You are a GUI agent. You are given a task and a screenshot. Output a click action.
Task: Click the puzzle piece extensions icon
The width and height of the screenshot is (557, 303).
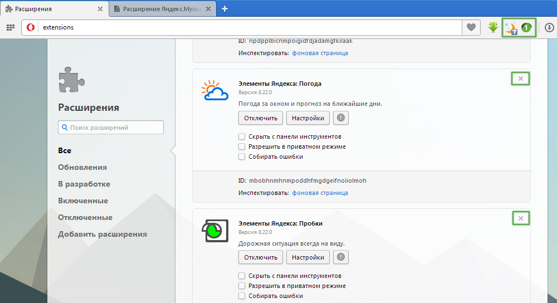(71, 80)
